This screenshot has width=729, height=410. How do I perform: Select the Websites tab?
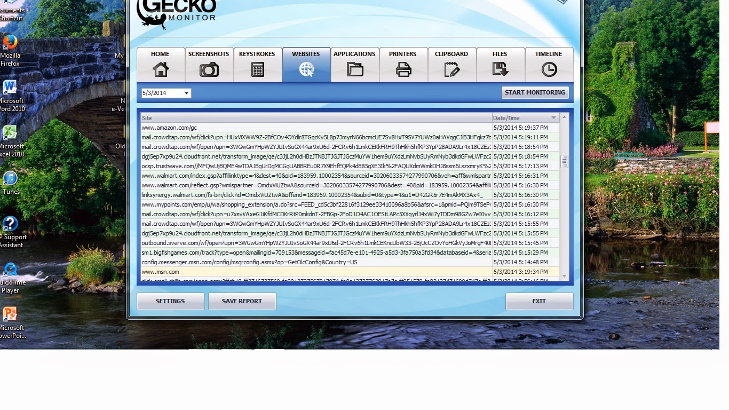(306, 65)
